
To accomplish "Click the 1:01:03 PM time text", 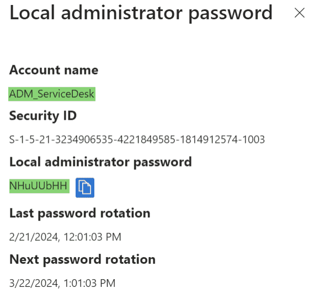I will [x=89, y=283].
